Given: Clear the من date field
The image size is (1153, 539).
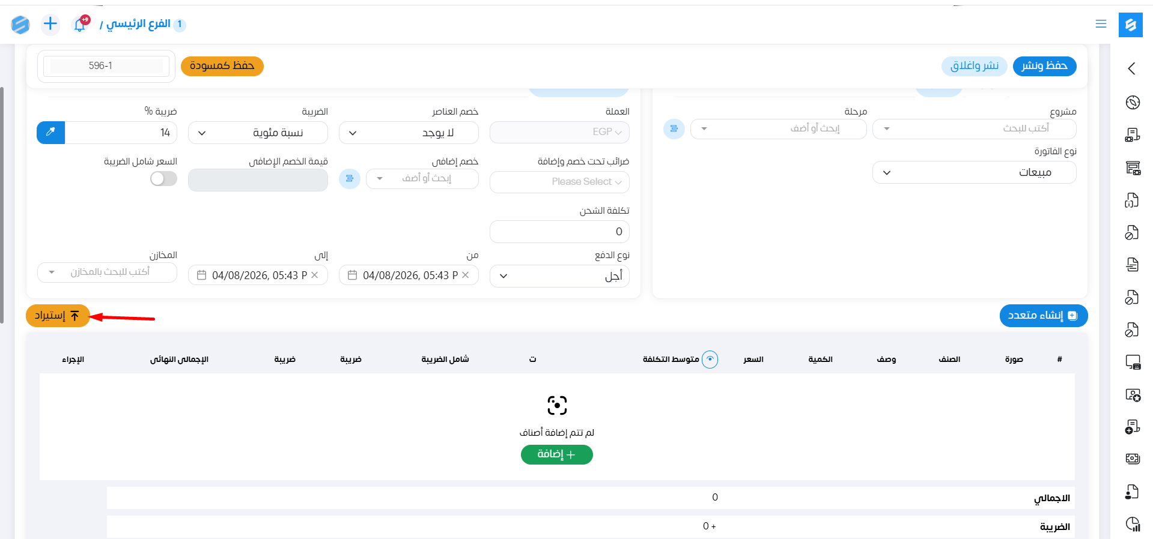Looking at the screenshot, I should click(466, 276).
